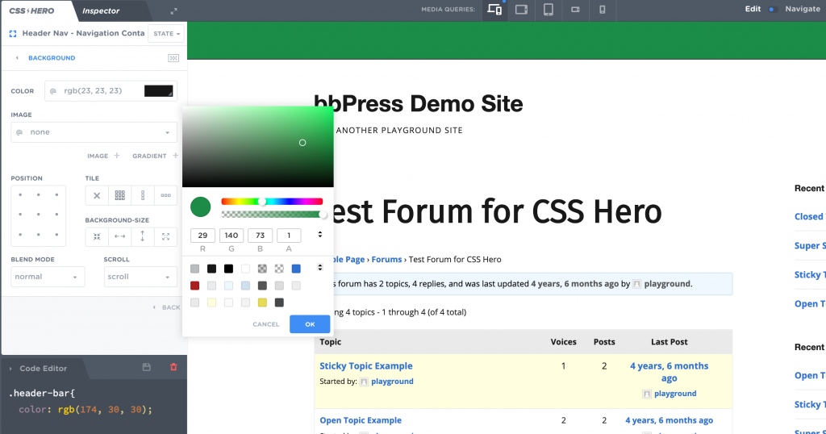
Task: Adjust the alpha transparency slider
Action: (x=272, y=215)
